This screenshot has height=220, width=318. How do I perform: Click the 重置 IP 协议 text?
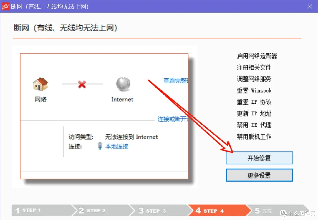click(254, 102)
